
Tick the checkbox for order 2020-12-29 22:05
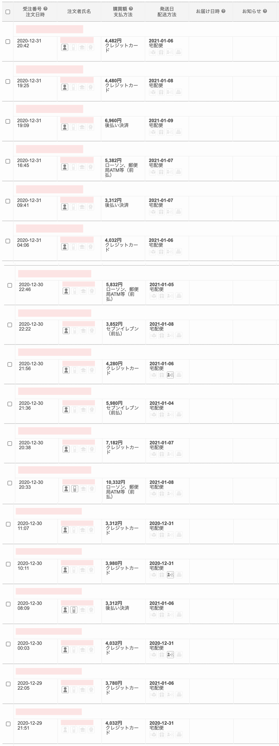pyautogui.click(x=8, y=684)
